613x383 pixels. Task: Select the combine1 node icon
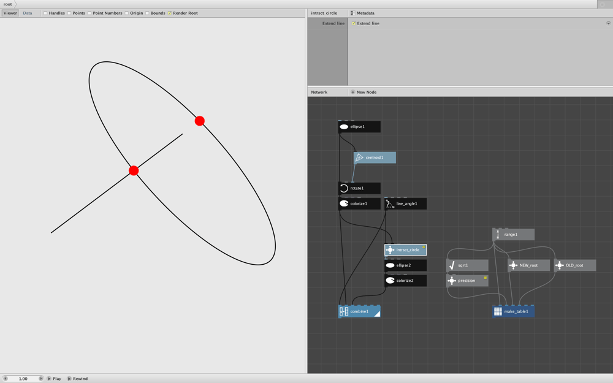point(344,311)
